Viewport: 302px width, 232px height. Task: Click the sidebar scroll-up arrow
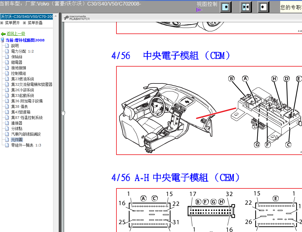point(56,16)
